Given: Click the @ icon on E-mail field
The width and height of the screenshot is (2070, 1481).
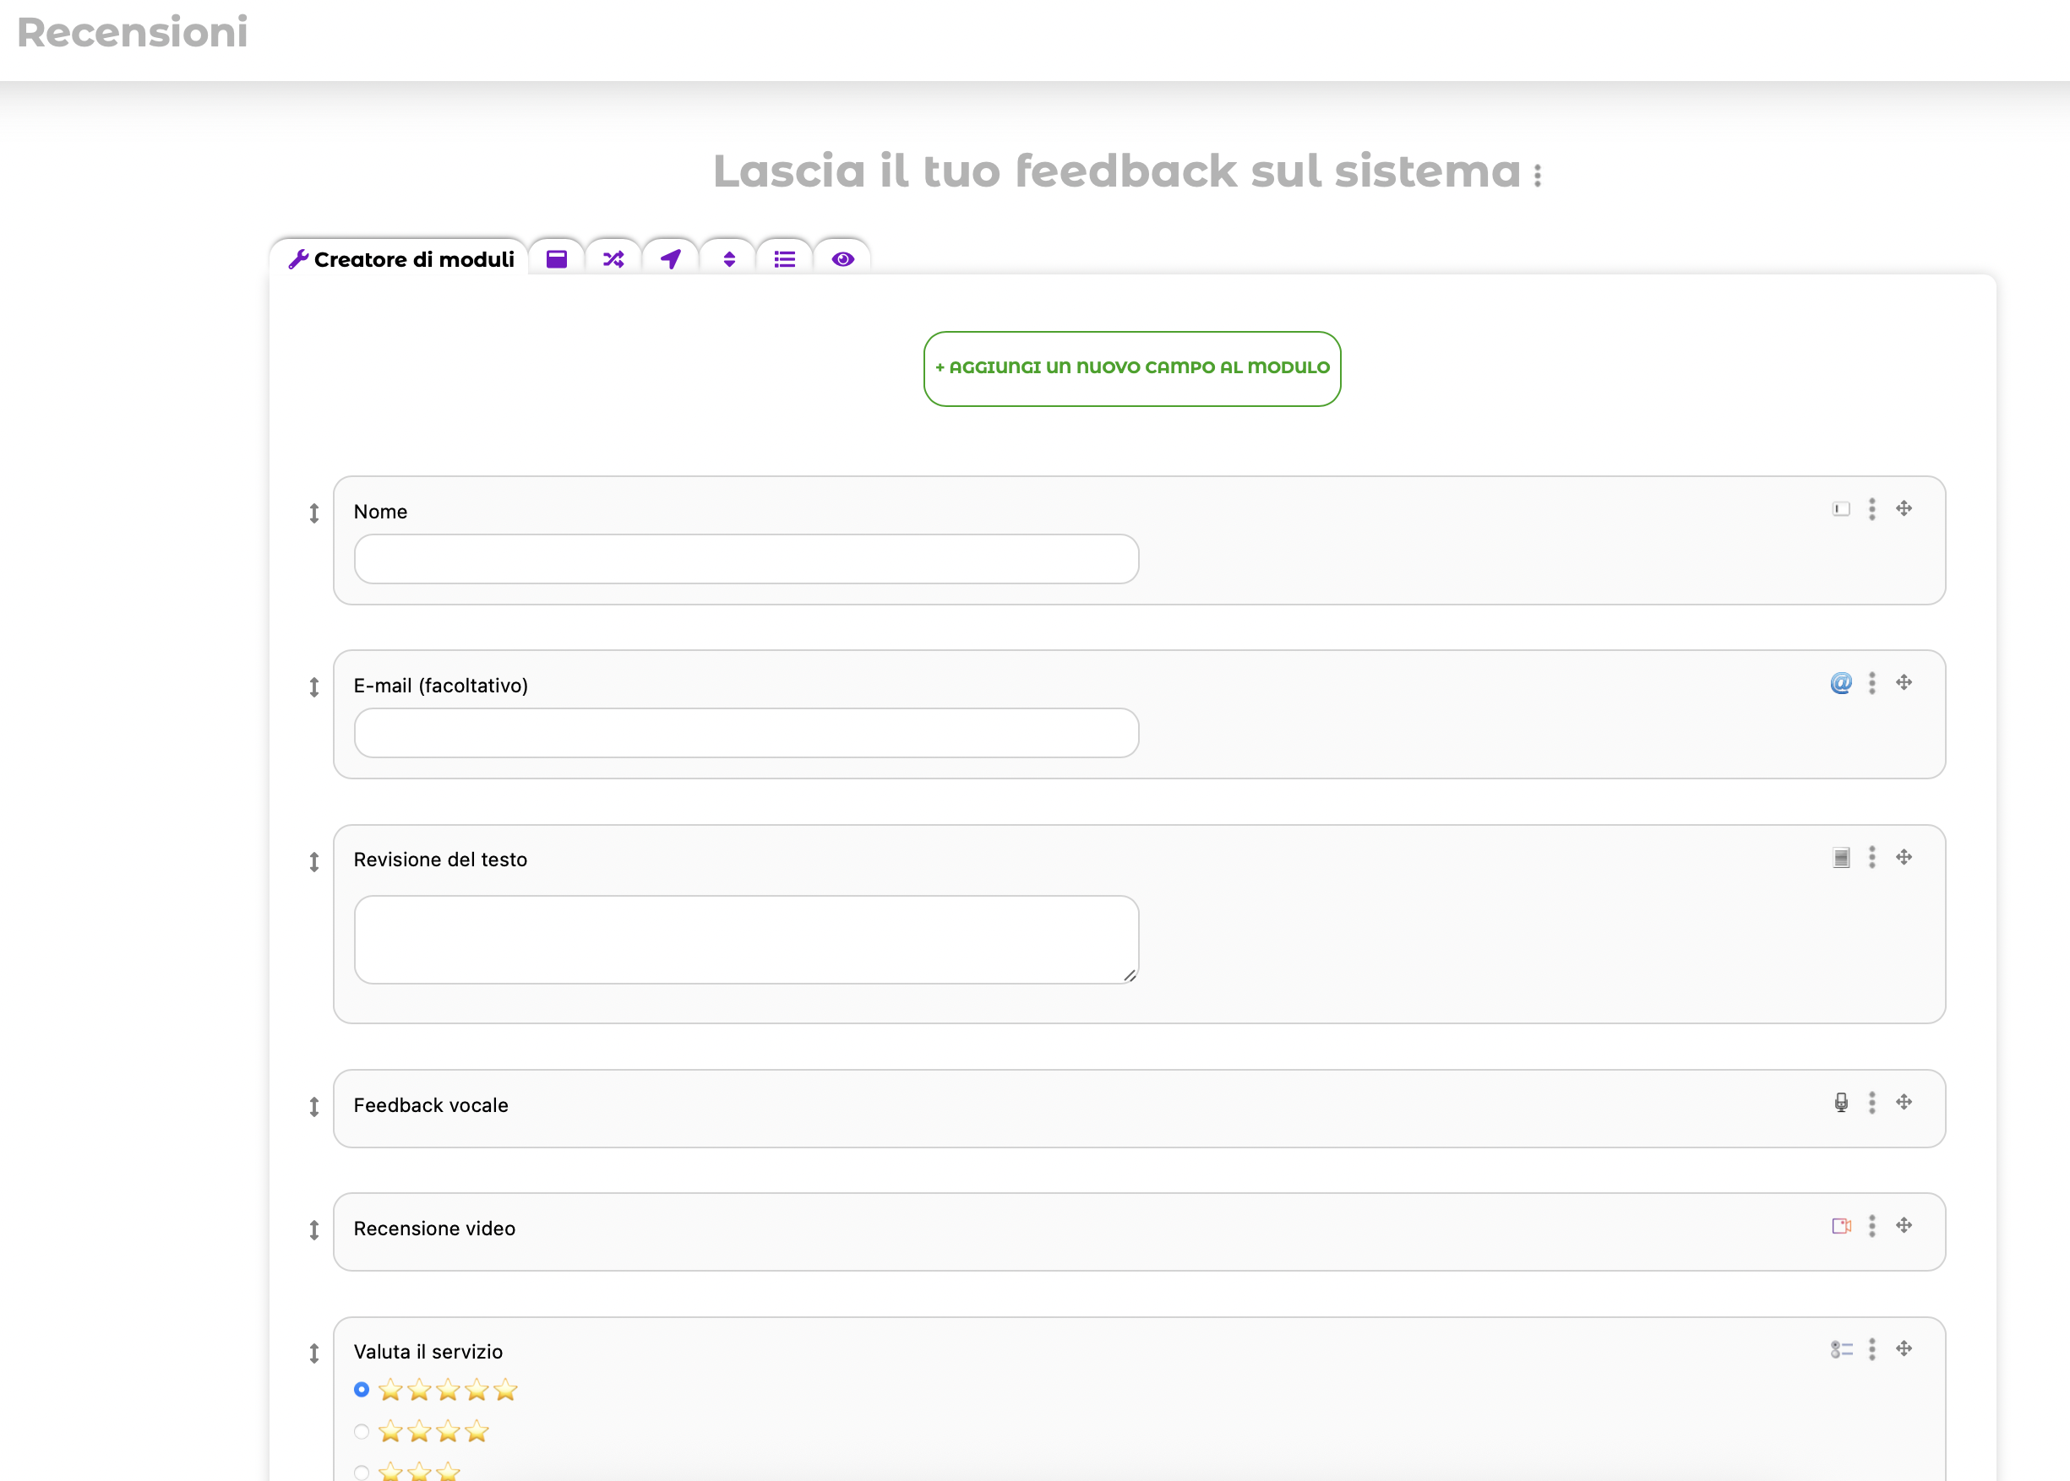Looking at the screenshot, I should pos(1841,682).
